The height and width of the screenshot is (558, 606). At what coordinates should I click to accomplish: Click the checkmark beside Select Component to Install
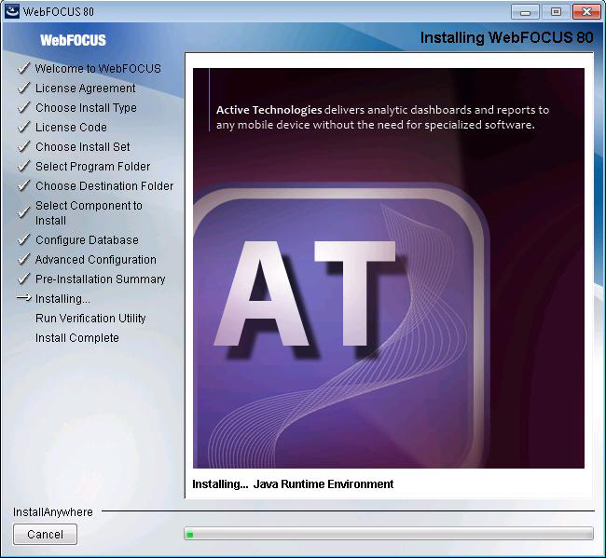click(x=23, y=212)
